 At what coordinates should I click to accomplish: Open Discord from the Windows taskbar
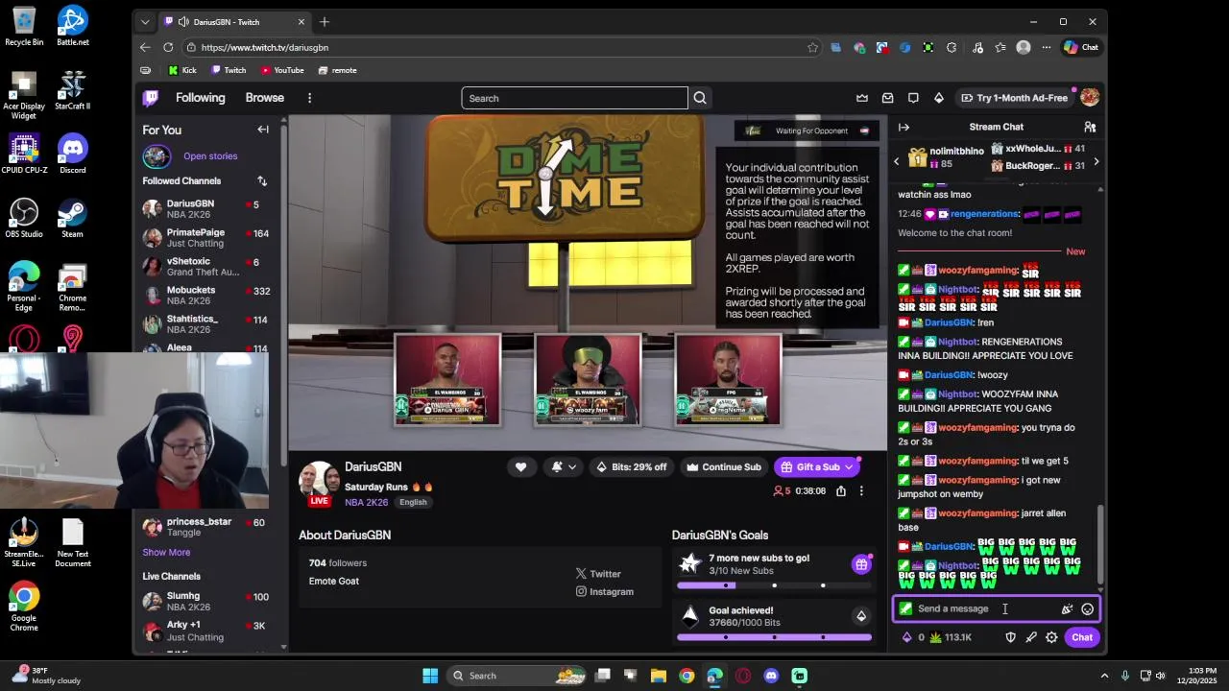771,676
